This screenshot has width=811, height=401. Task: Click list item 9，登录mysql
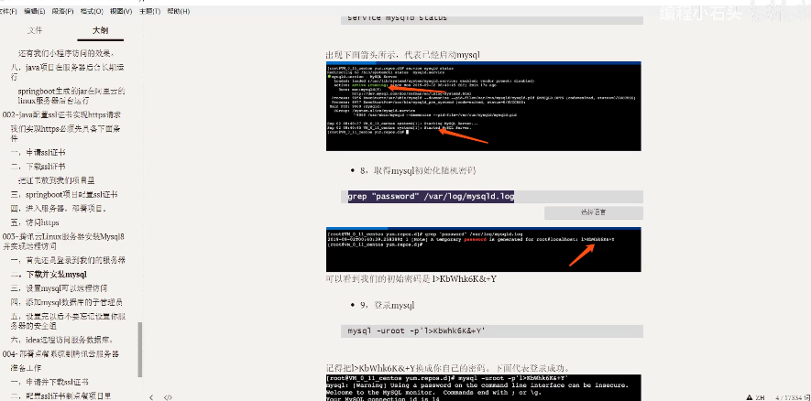[x=388, y=306]
